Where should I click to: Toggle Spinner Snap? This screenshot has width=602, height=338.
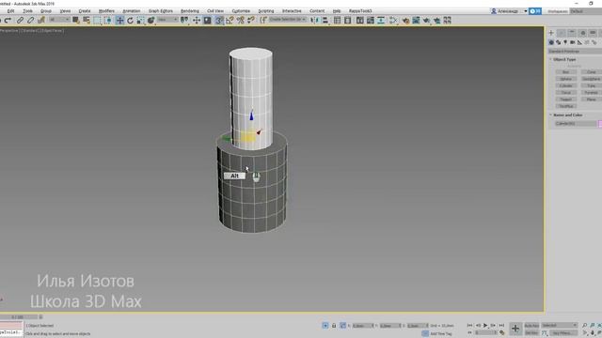click(x=251, y=20)
